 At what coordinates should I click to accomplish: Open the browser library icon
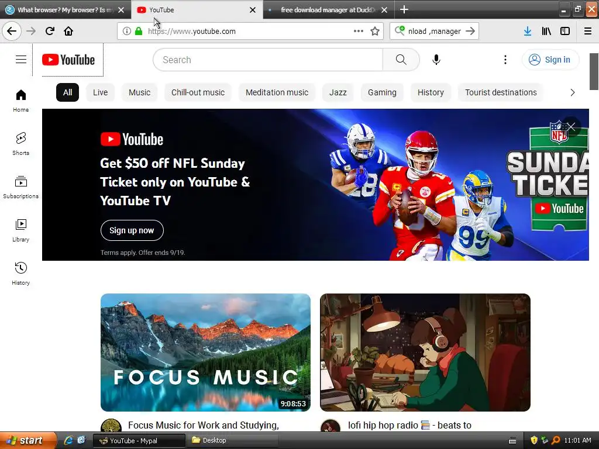pyautogui.click(x=546, y=31)
